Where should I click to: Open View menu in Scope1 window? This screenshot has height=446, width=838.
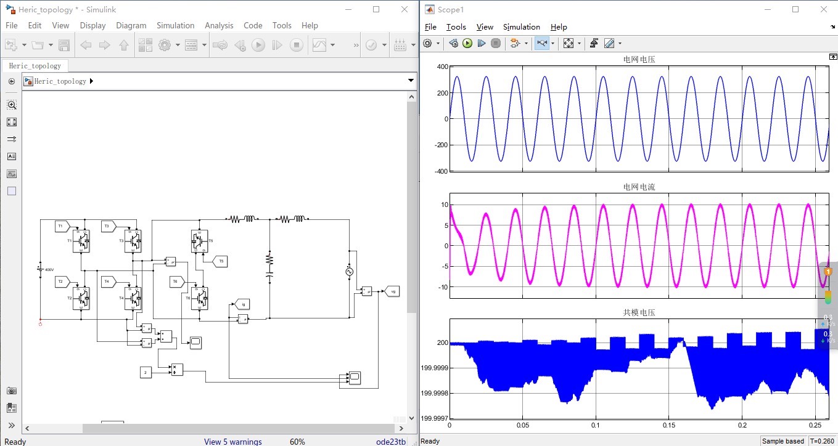[x=485, y=26]
